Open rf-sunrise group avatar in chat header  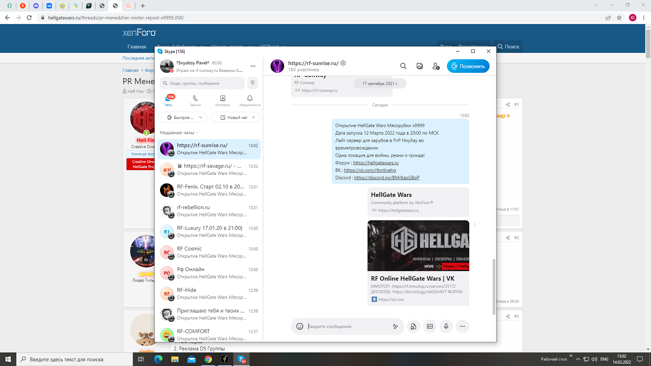277,66
